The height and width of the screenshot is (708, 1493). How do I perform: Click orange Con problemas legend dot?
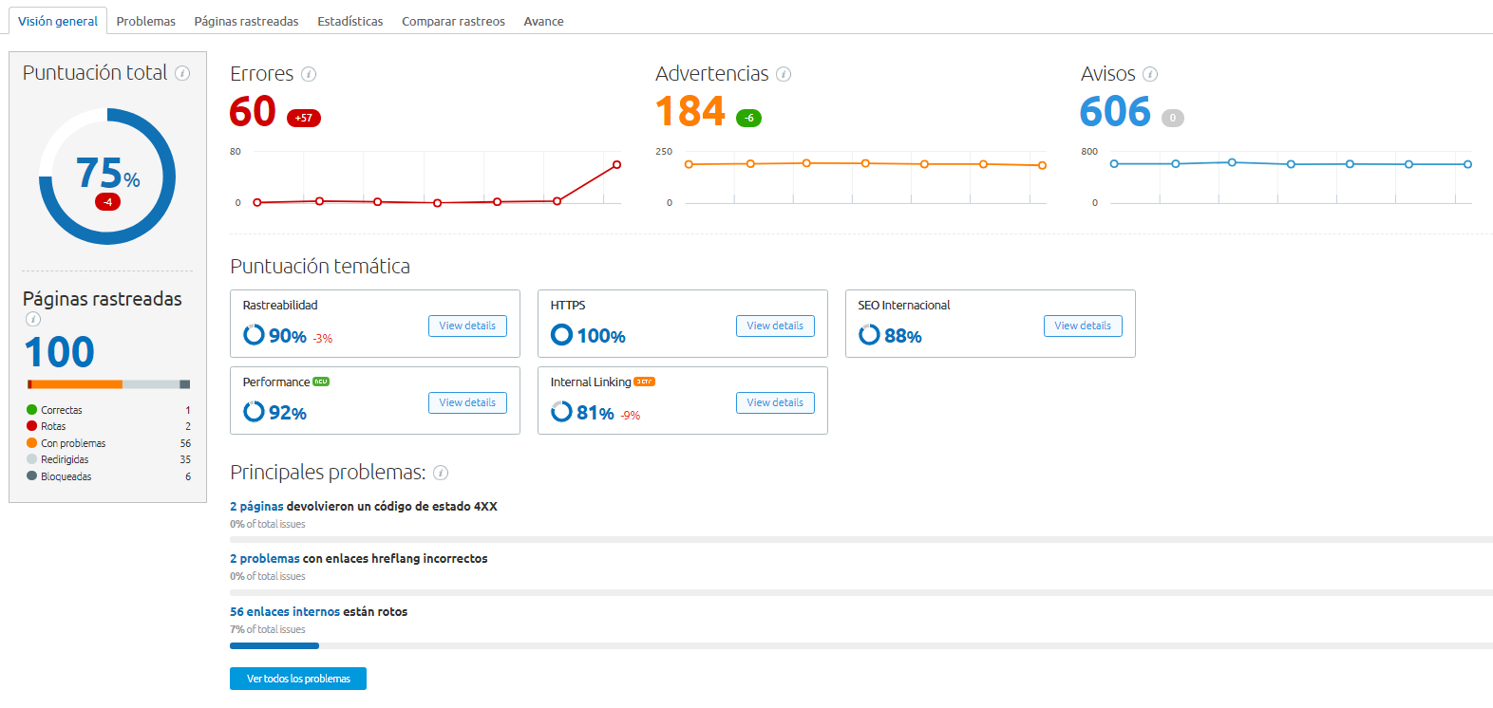(x=31, y=443)
